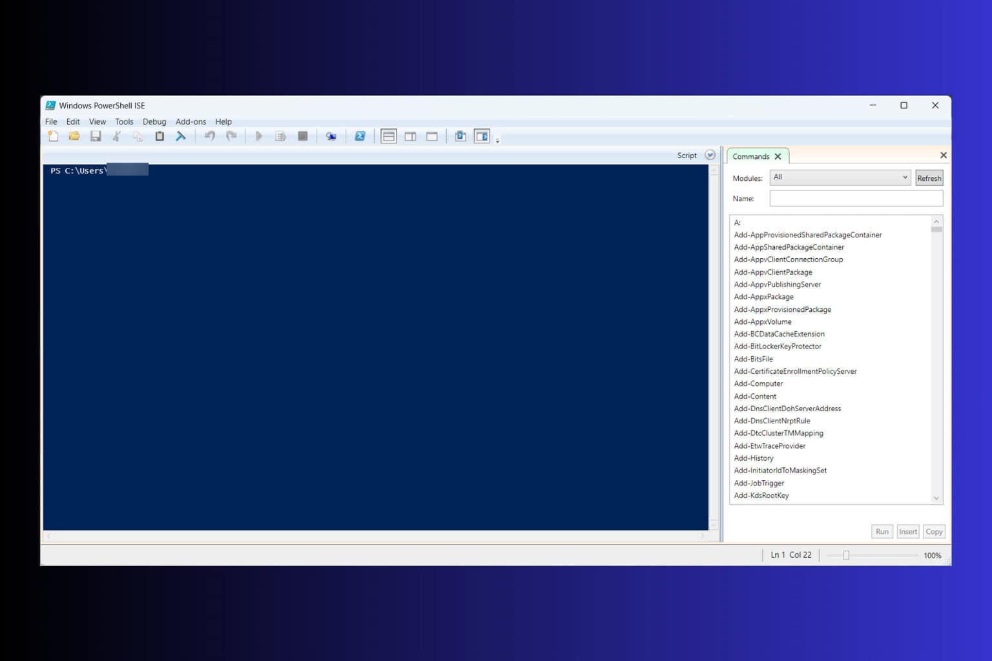Show script pane on top layout icon
Screen dimensions: 992x661
point(389,136)
